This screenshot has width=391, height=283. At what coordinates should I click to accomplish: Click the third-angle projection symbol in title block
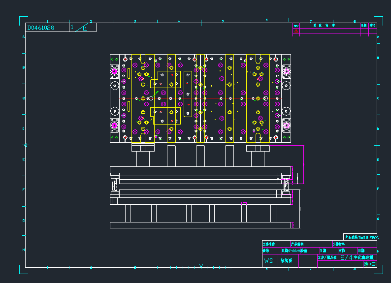click(x=369, y=264)
